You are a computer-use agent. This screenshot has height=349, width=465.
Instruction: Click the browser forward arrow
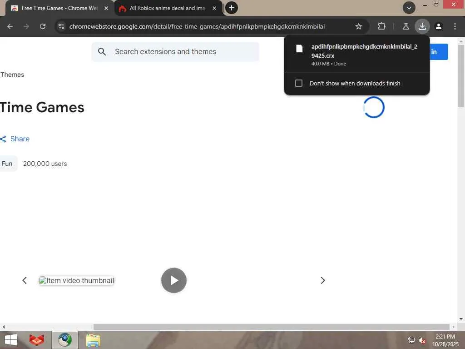tap(26, 26)
